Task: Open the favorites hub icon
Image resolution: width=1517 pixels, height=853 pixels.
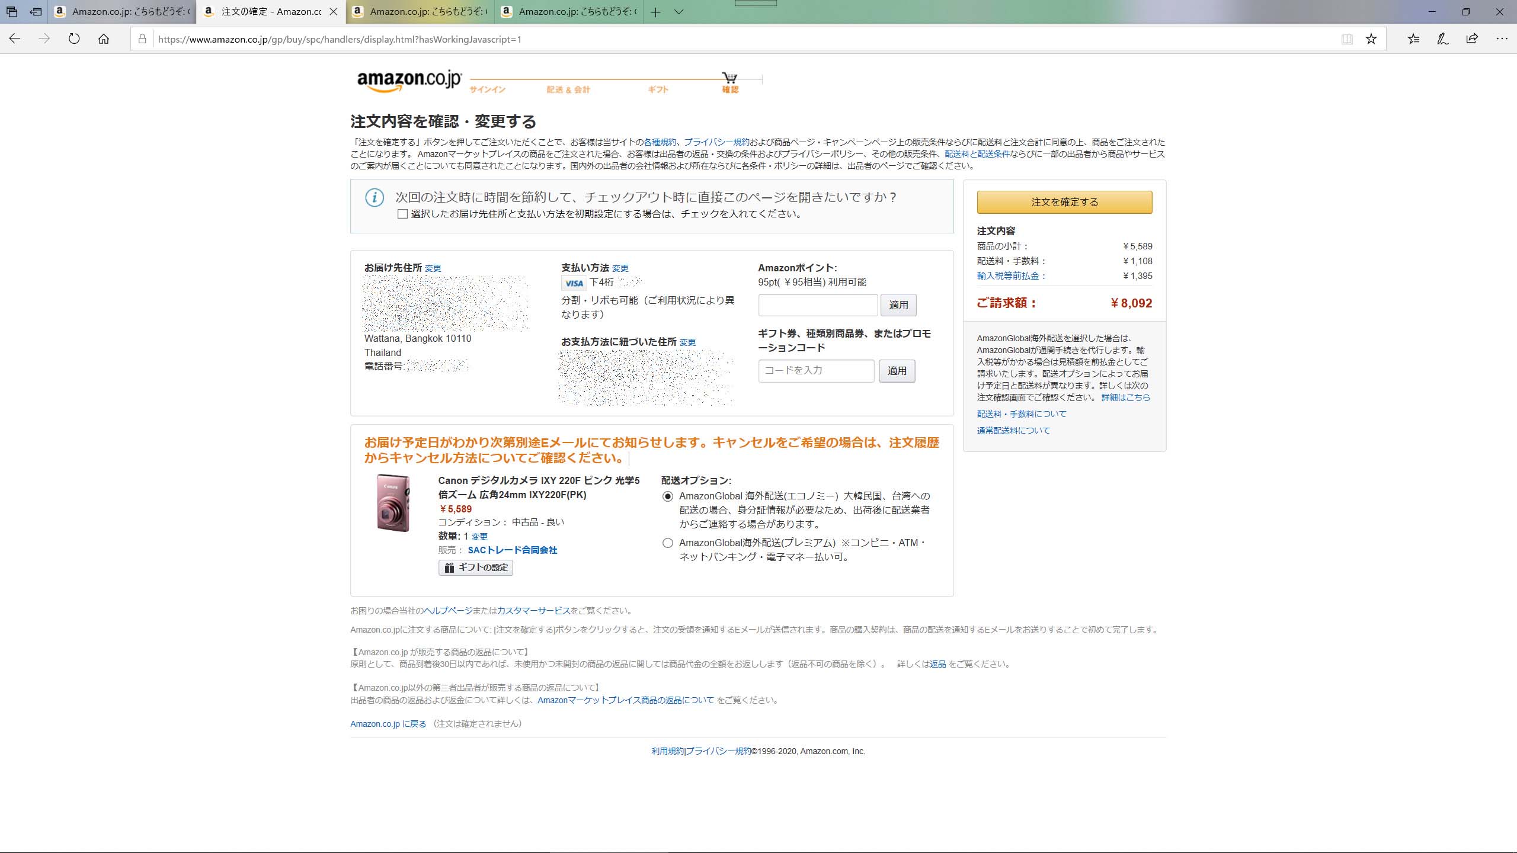Action: coord(1413,39)
